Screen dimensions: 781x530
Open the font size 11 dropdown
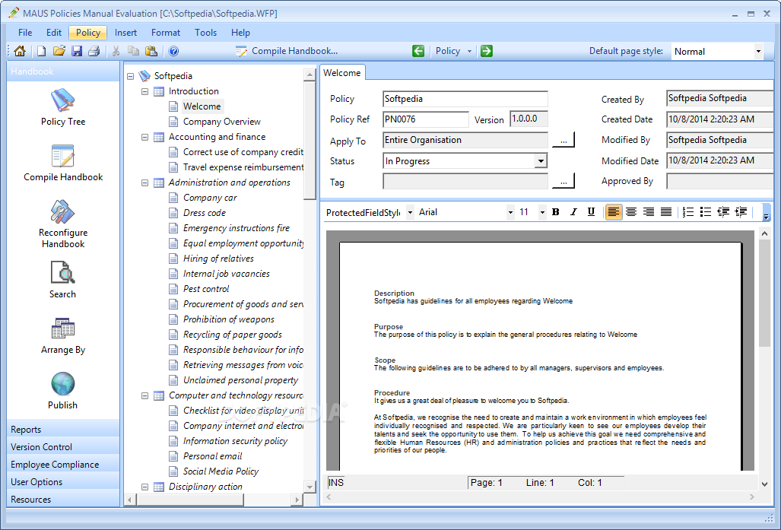point(542,213)
